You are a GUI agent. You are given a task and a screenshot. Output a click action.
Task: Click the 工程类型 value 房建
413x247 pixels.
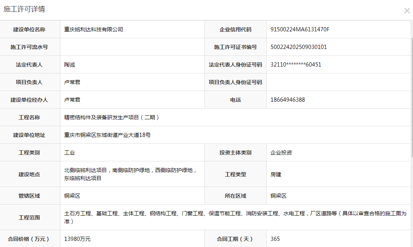point(275,174)
